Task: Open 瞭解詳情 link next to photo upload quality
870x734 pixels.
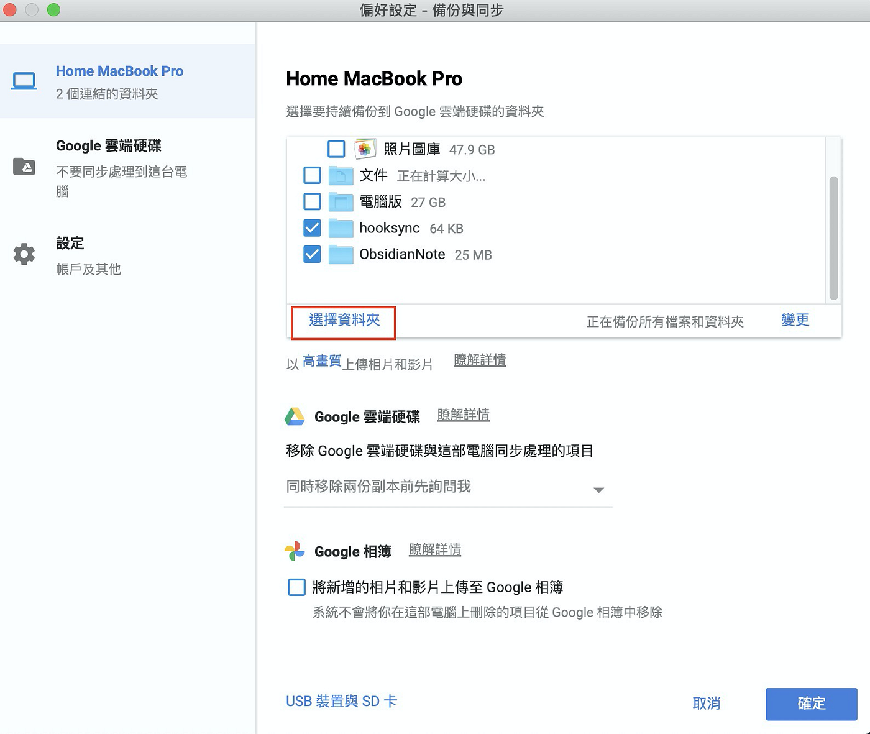Action: pos(480,360)
